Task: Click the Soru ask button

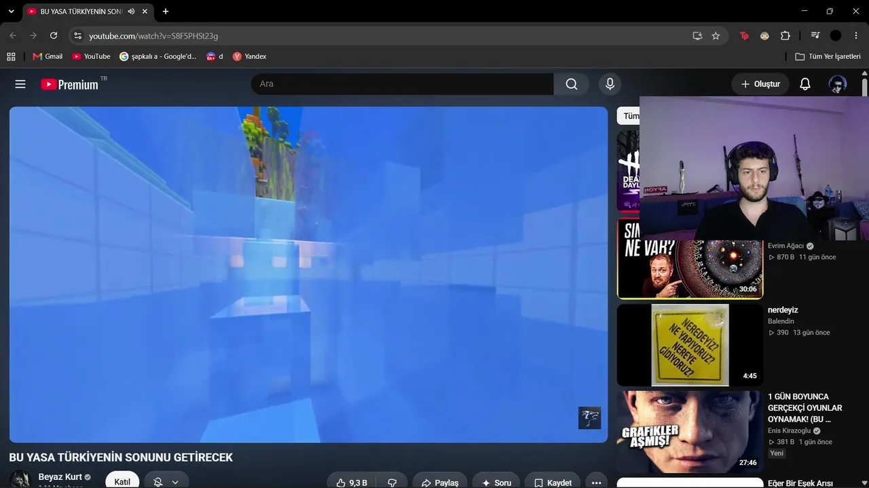Action: pos(496,482)
